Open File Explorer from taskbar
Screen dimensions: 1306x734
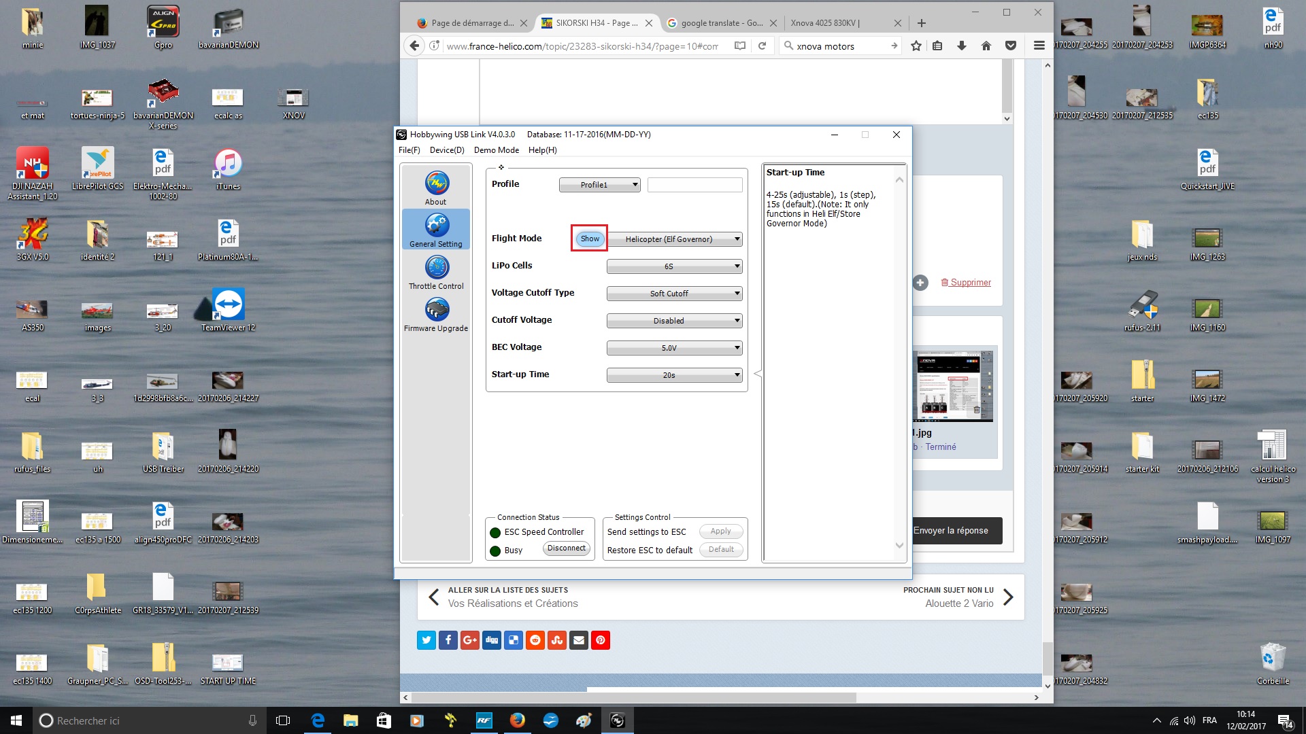[350, 720]
